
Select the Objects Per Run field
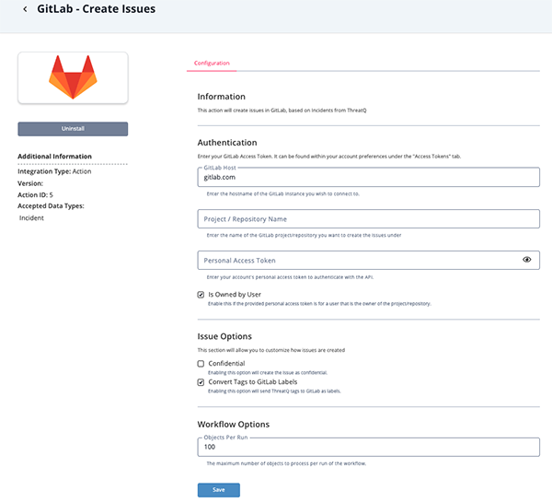368,447
